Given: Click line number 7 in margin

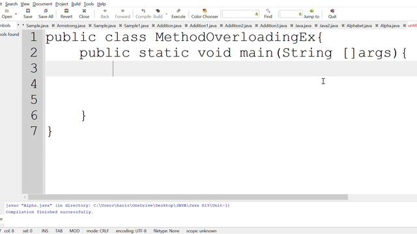Looking at the screenshot, I should click(33, 131).
